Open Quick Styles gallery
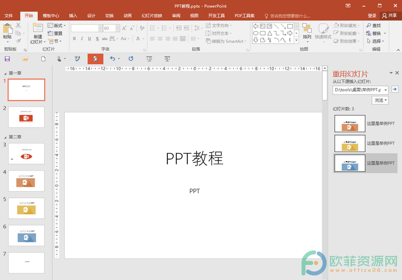The height and width of the screenshot is (280, 402). (x=323, y=32)
